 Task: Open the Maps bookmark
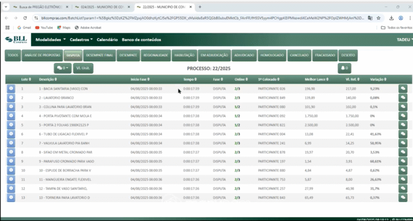tap(64, 27)
